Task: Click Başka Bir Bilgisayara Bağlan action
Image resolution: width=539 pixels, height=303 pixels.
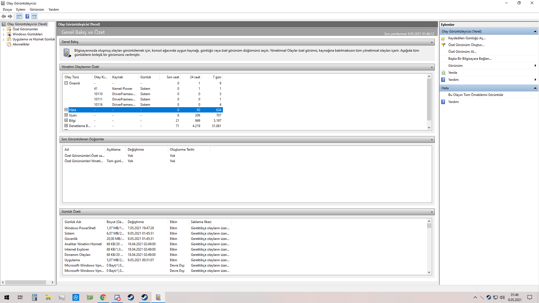Action: click(470, 59)
